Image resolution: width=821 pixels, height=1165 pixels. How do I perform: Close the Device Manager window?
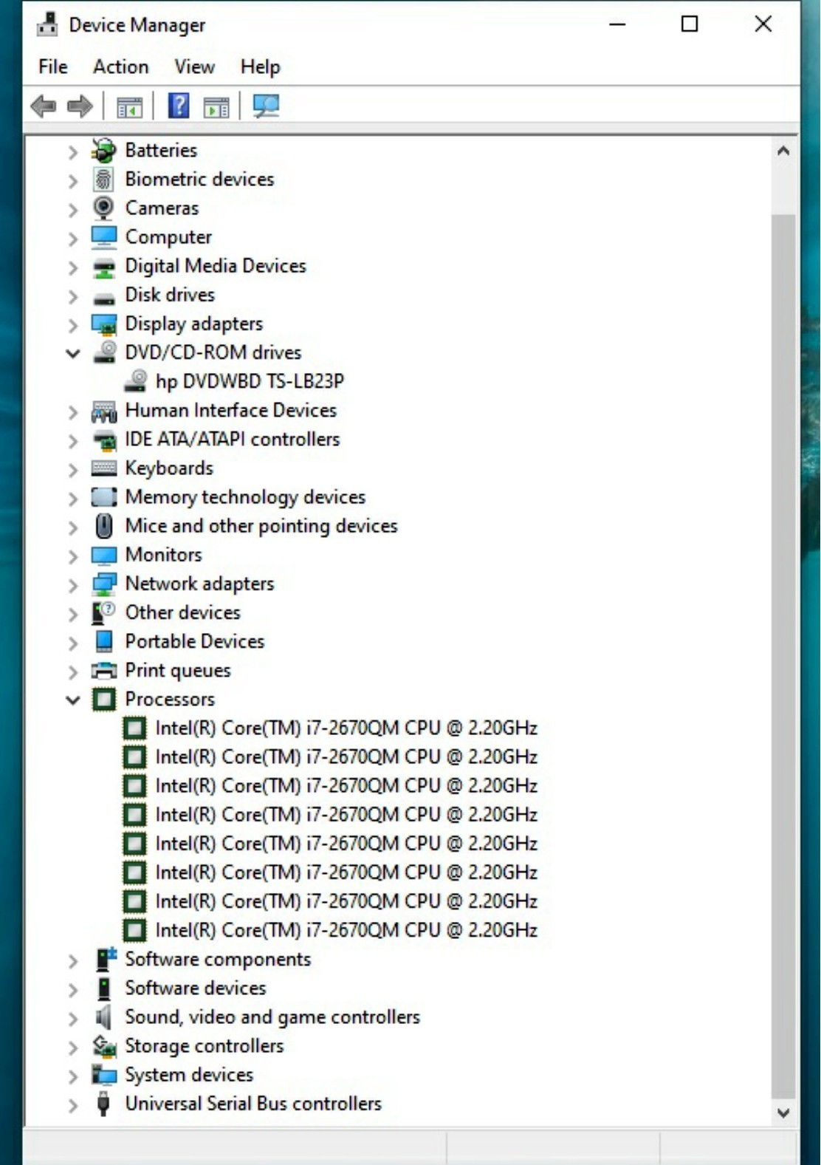(763, 24)
